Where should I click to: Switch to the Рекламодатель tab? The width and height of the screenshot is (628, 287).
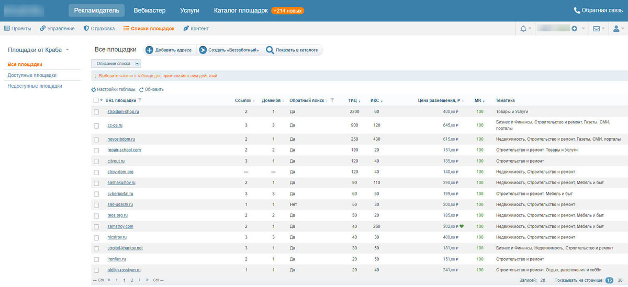97,10
